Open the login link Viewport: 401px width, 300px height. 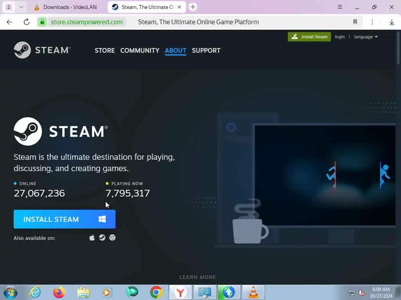point(340,37)
